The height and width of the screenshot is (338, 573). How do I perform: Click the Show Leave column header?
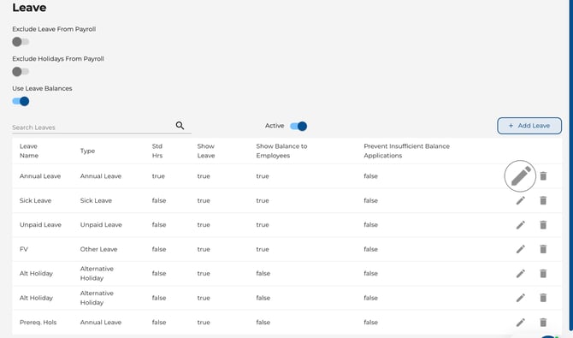[206, 151]
